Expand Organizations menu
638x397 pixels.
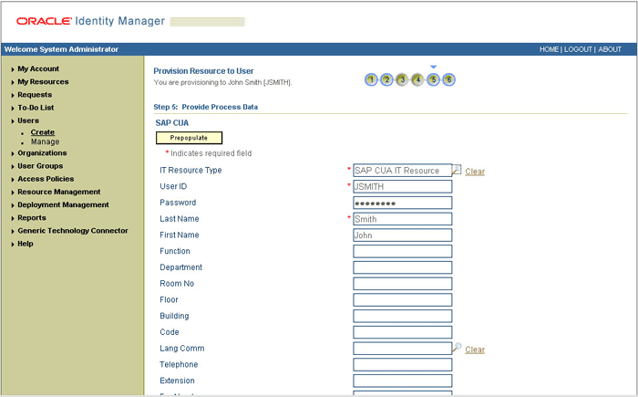point(42,152)
